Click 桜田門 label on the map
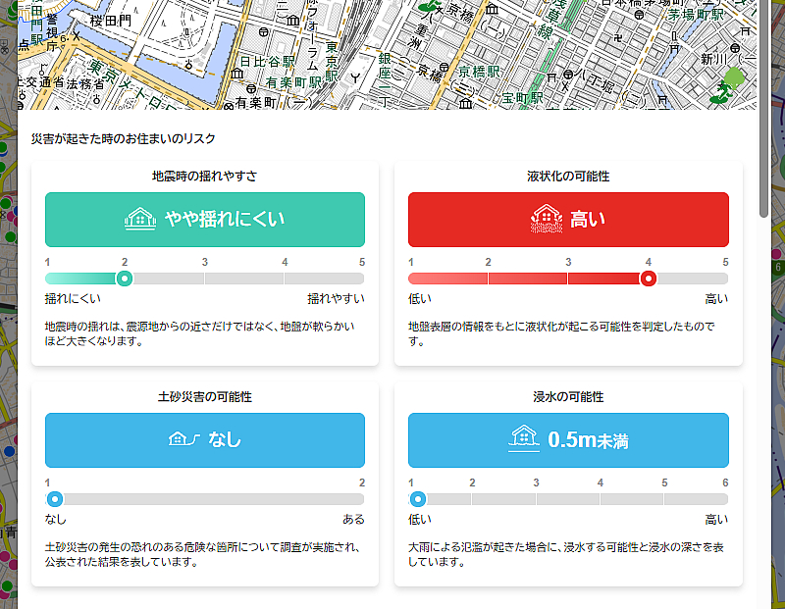The image size is (785, 609). point(111,21)
